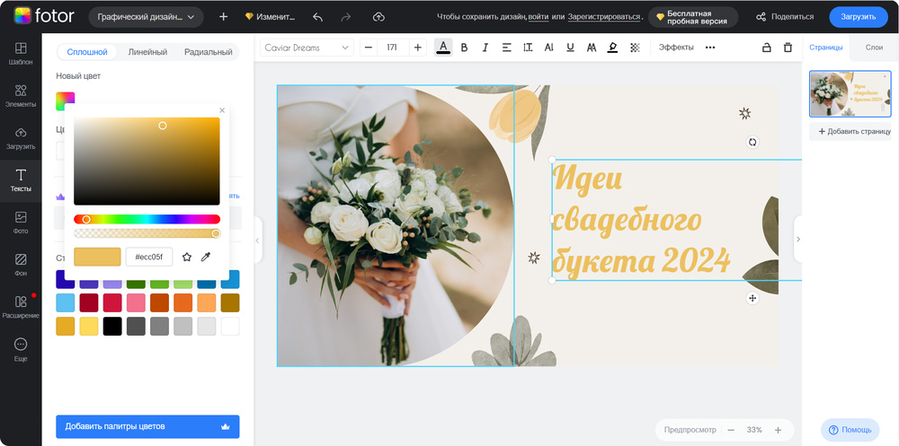Click the hex code field #ecc05f

[149, 257]
